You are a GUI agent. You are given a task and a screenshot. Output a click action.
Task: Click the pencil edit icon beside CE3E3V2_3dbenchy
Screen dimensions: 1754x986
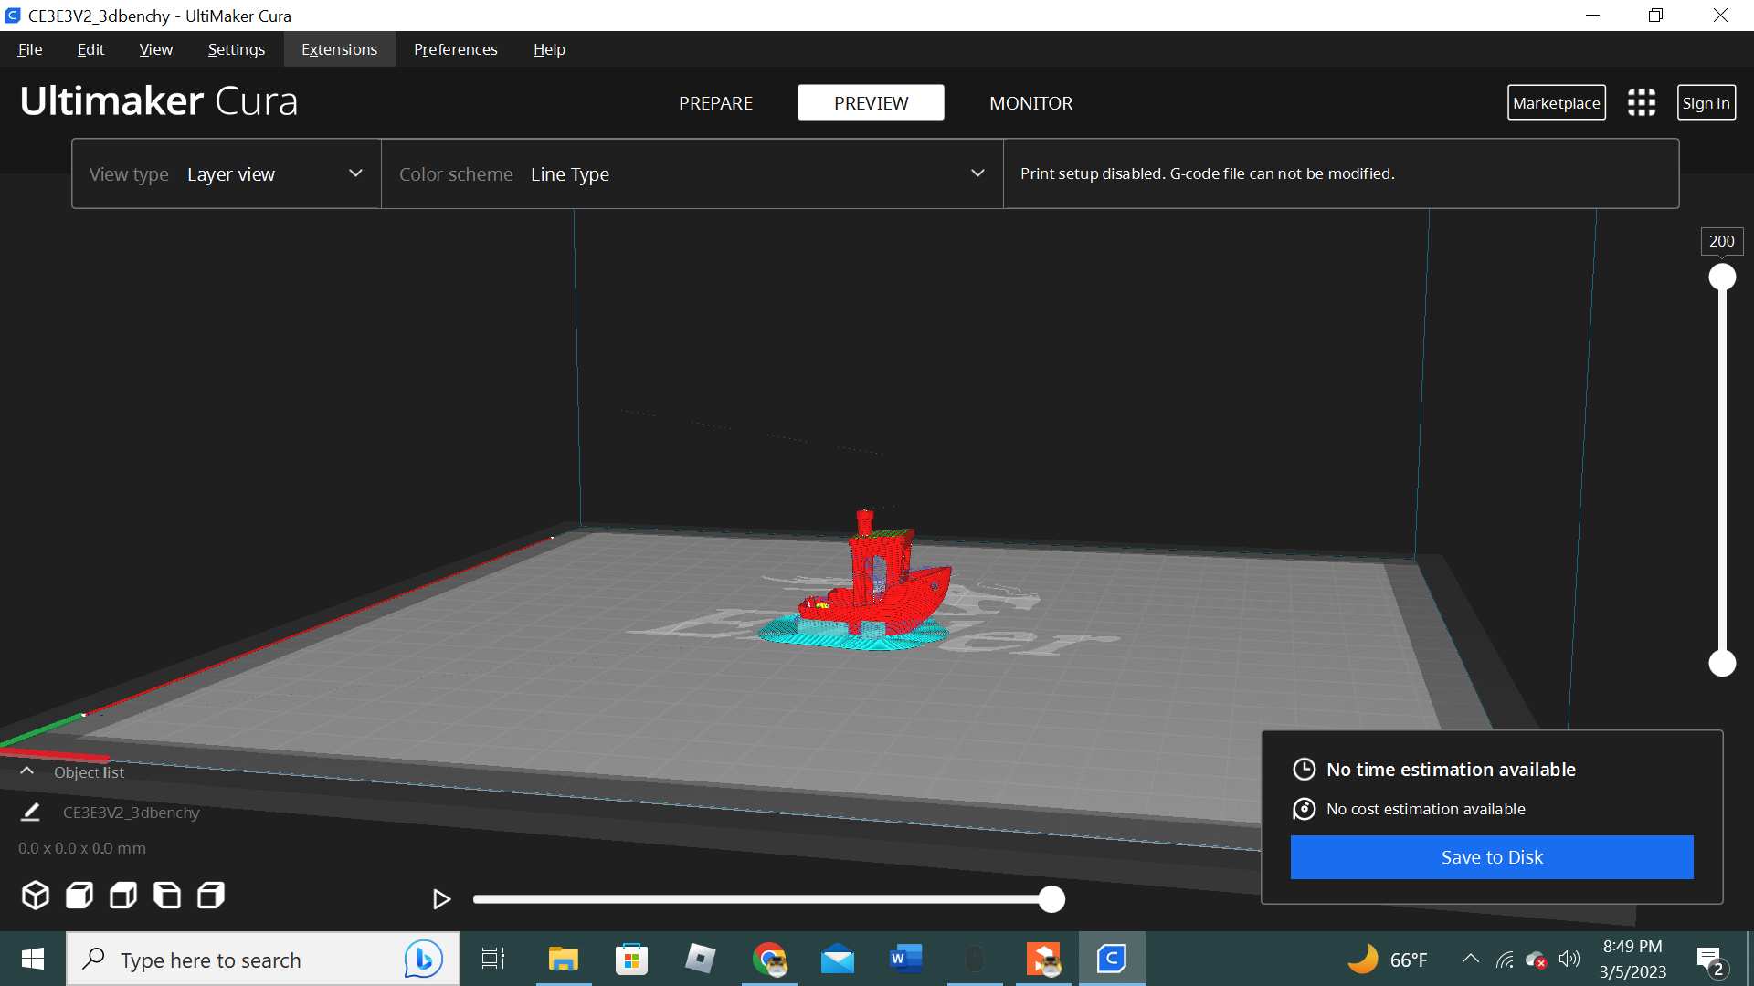coord(30,812)
